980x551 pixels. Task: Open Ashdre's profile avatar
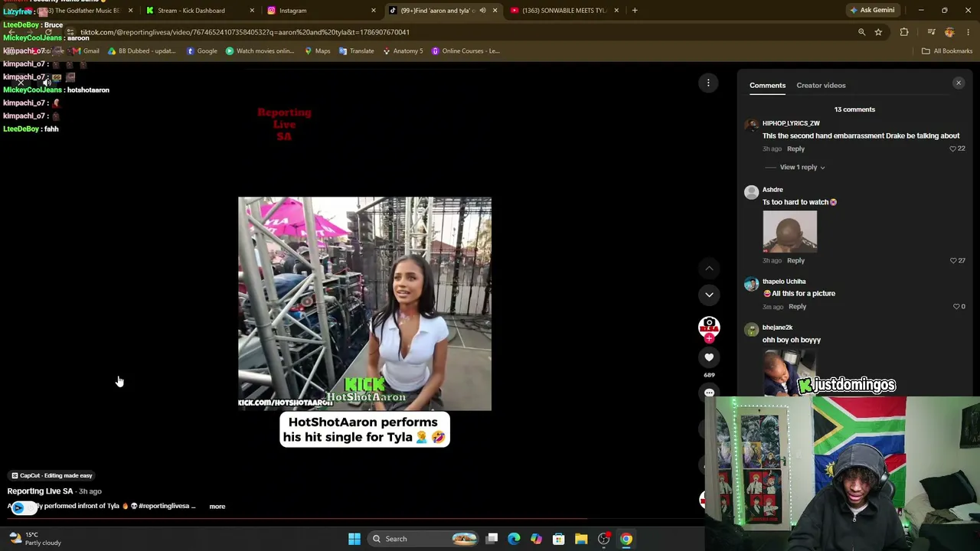coord(751,192)
